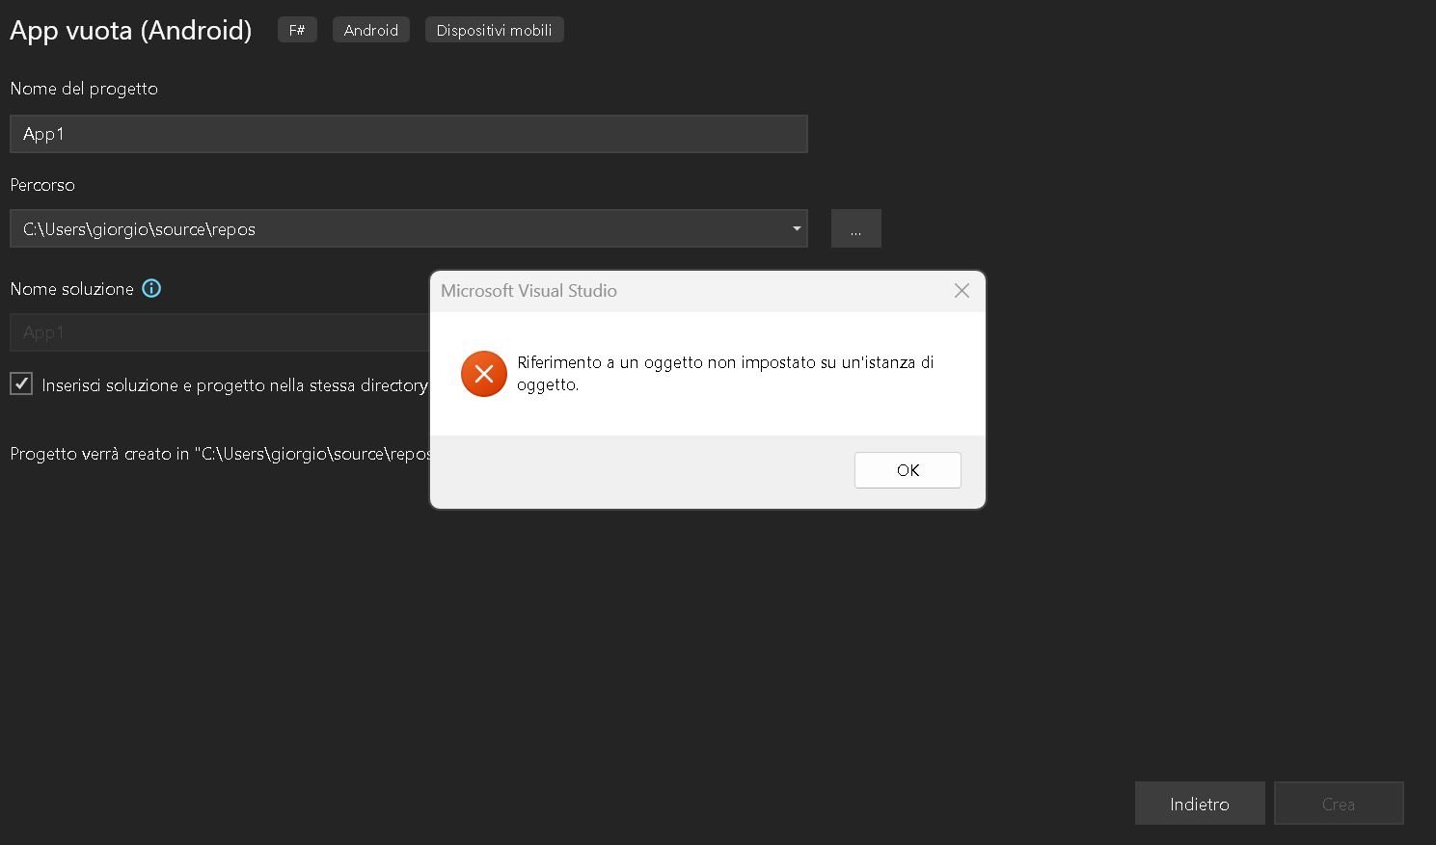Image resolution: width=1436 pixels, height=845 pixels.
Task: Close the Microsoft Visual Studio error dialog
Action: point(962,291)
